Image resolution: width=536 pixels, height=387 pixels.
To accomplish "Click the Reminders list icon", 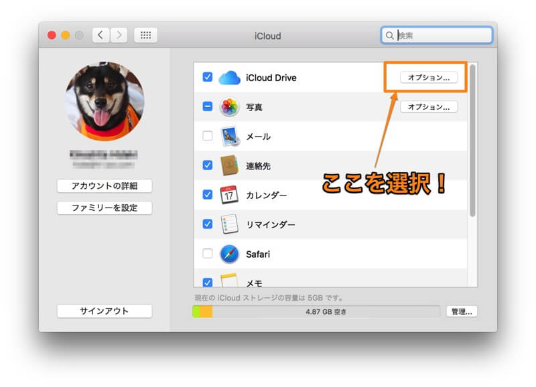I will [x=229, y=224].
